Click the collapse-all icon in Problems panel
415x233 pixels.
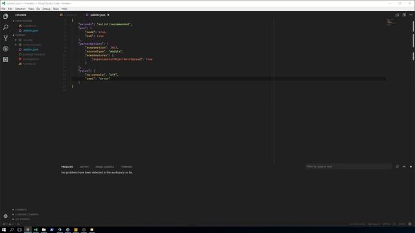pos(397,167)
